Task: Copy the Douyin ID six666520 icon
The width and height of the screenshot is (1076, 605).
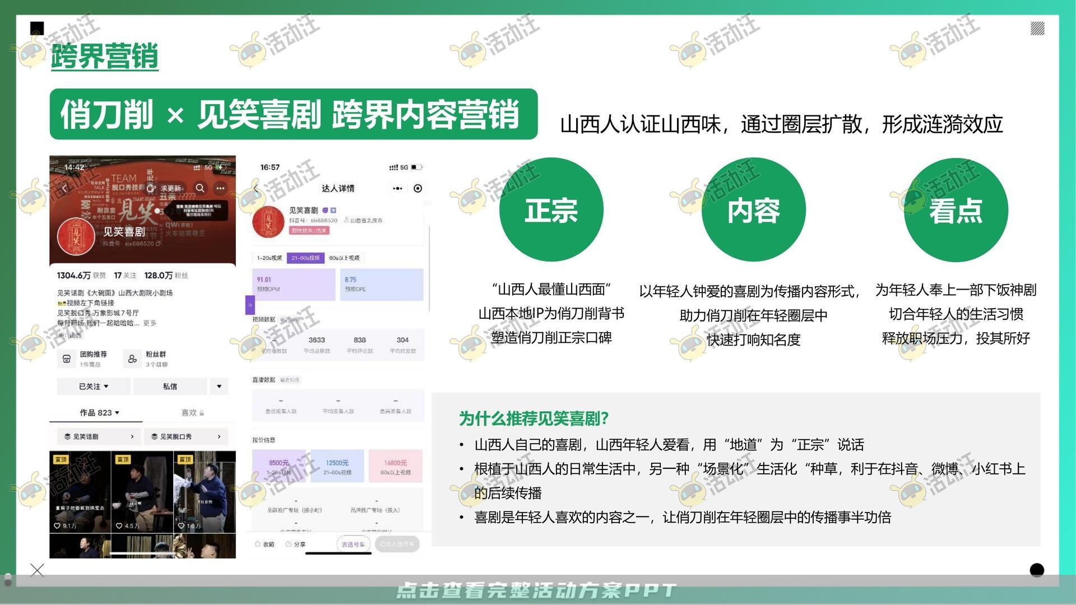Action: 158,244
